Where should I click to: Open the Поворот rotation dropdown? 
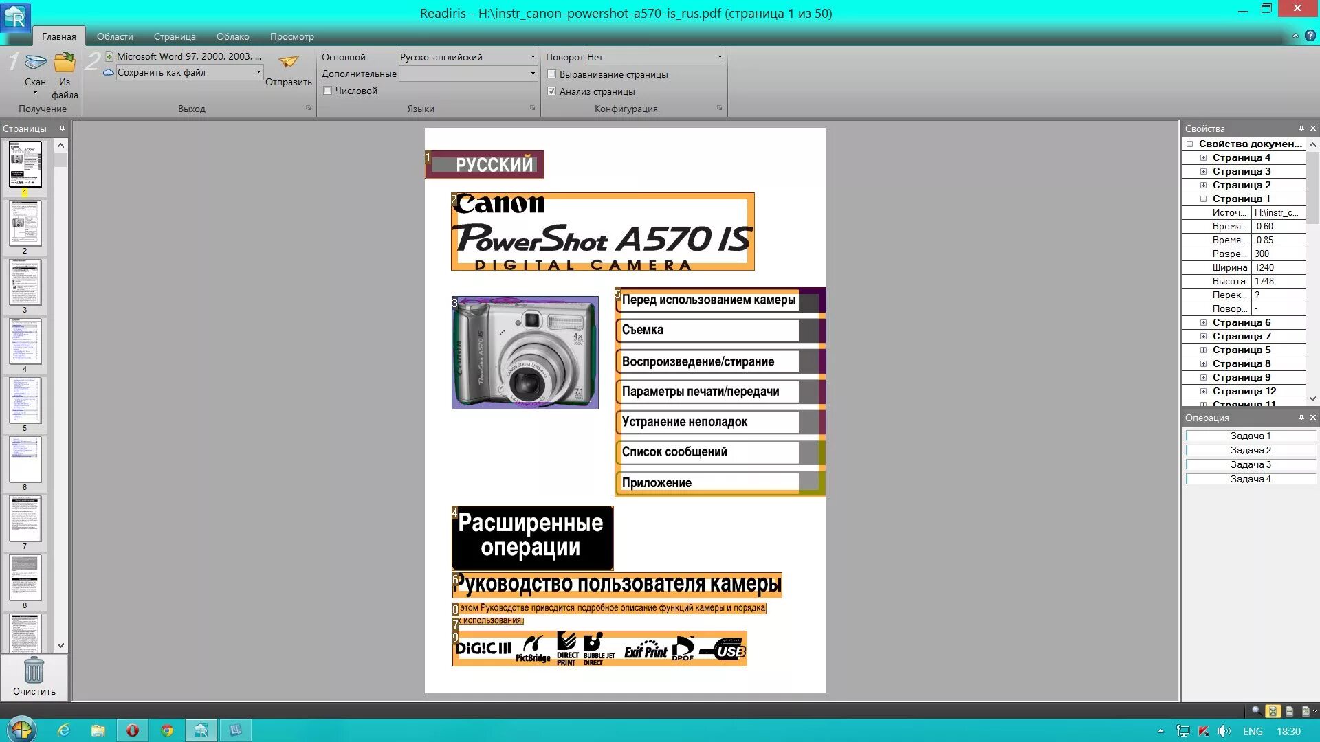point(720,57)
